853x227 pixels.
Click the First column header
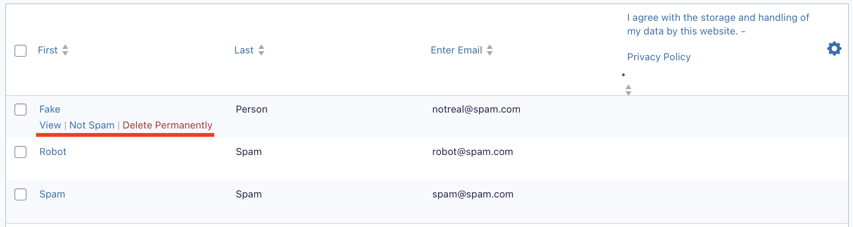pyautogui.click(x=48, y=50)
